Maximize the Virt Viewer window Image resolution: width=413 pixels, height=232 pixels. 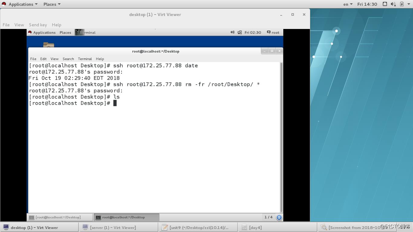[x=293, y=14]
